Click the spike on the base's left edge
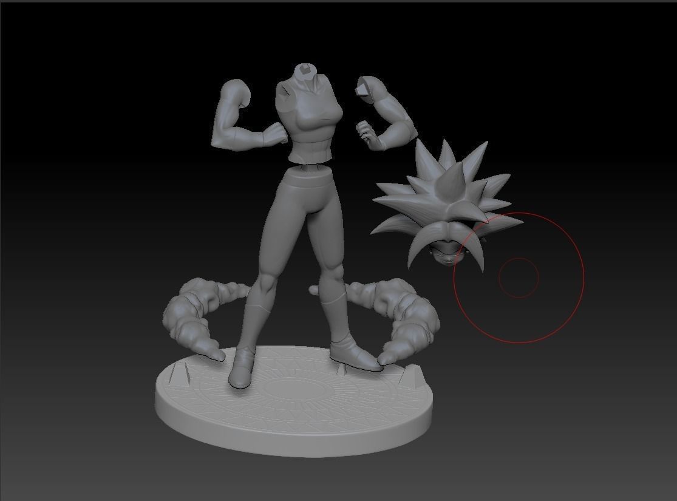This screenshot has height=501, width=677. coord(180,373)
